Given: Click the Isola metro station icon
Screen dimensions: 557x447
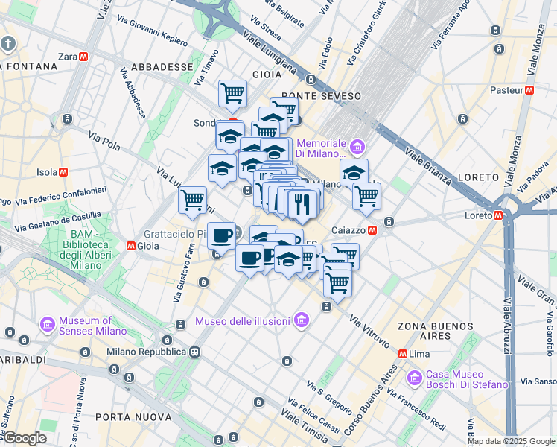Looking at the screenshot, I should coord(63,172).
